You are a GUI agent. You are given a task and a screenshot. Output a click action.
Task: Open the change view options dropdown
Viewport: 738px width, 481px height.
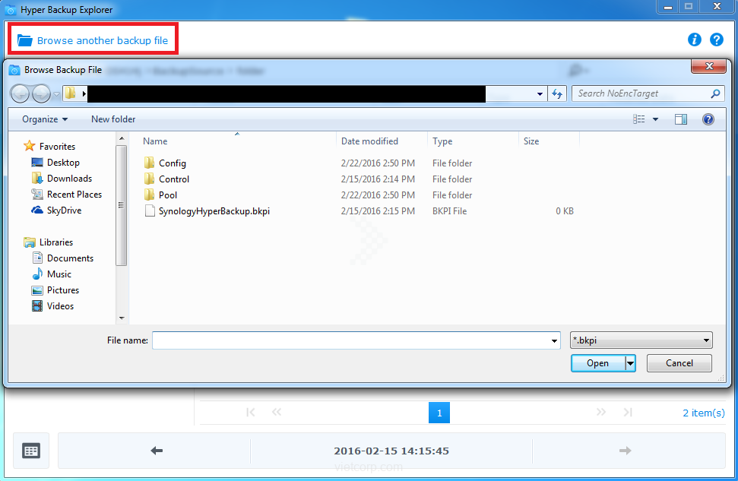[x=655, y=119]
